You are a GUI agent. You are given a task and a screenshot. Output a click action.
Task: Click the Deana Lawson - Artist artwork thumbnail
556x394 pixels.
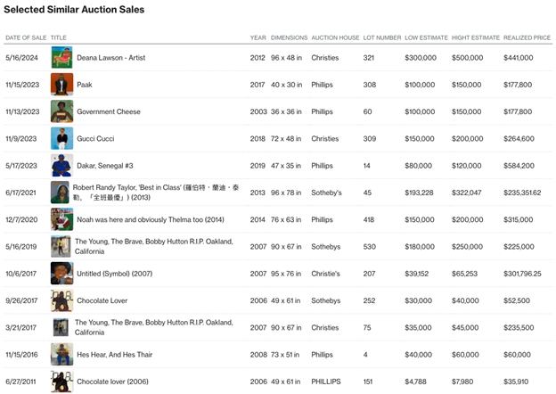[61, 58]
